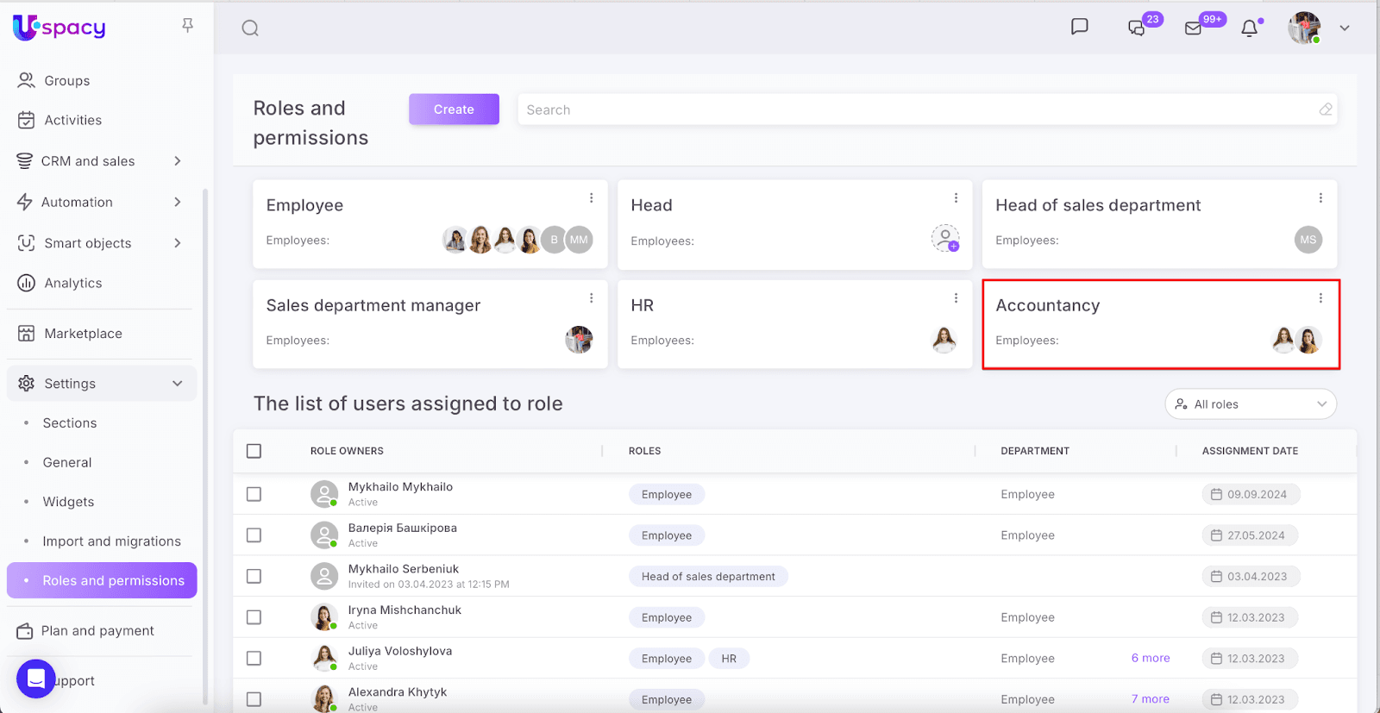This screenshot has height=713, width=1380.
Task: Click the Create role button
Action: click(454, 109)
